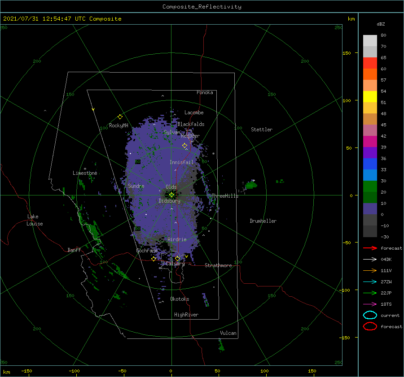
Task: Select the blue 33-36 dBZ color swatch
Action: coord(370,164)
